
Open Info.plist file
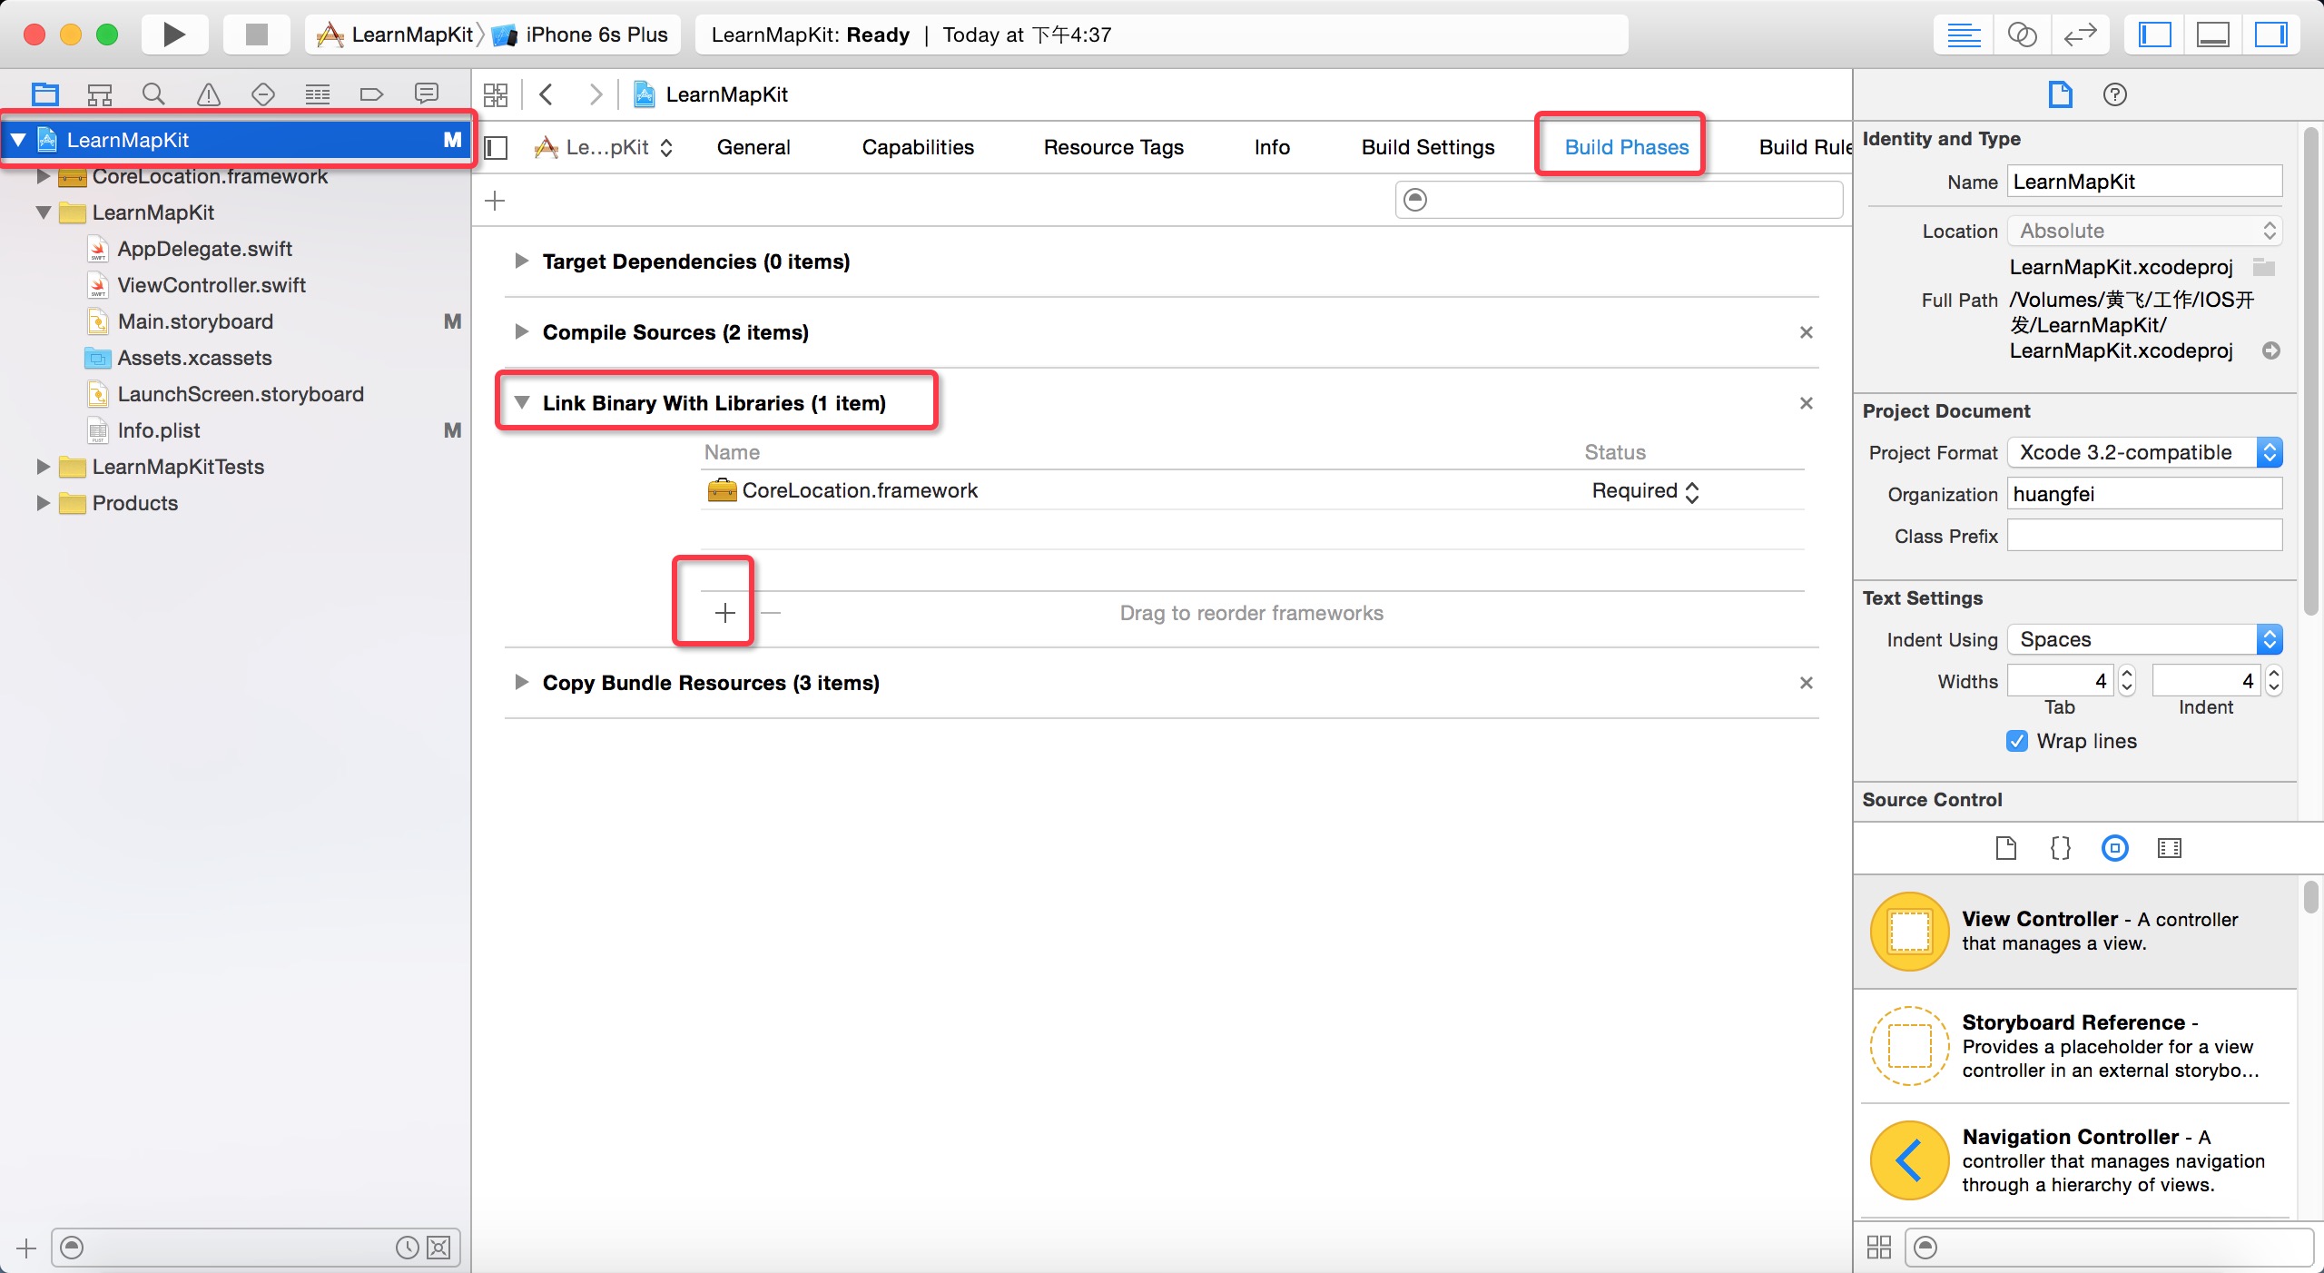click(159, 430)
